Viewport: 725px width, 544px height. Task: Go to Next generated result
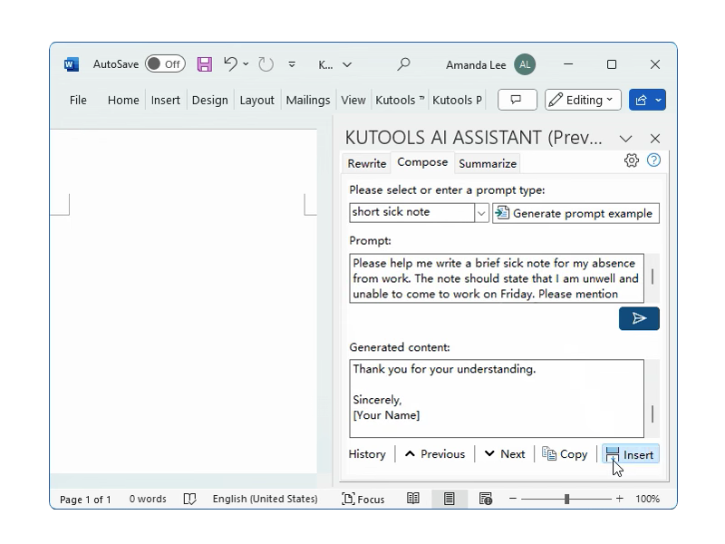coord(505,454)
